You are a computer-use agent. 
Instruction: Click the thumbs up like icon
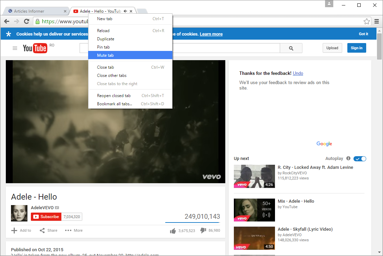pyautogui.click(x=173, y=231)
